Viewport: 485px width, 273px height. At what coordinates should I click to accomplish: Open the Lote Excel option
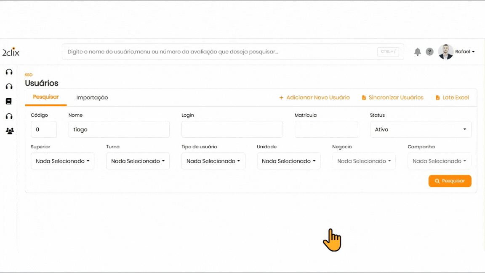(x=452, y=98)
